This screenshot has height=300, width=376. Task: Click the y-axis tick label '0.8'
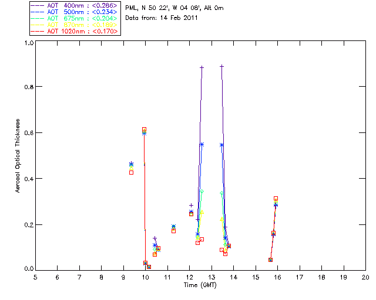29,87
